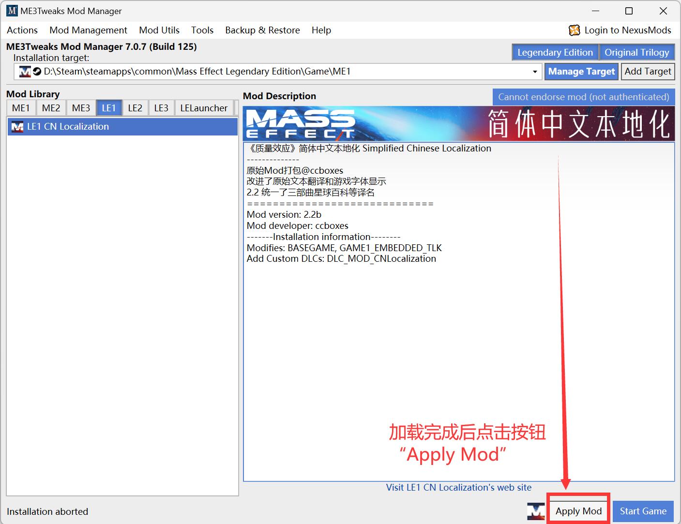
Task: Click the Manage Target button
Action: (581, 72)
